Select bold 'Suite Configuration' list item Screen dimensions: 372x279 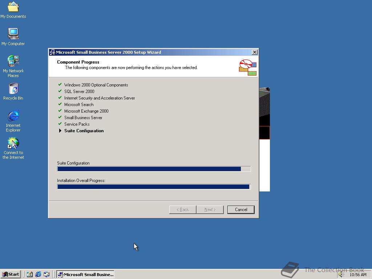pyautogui.click(x=84, y=131)
